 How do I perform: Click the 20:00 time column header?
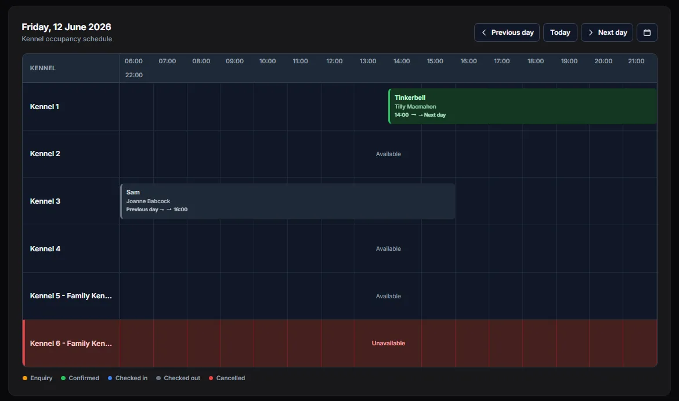(x=603, y=61)
